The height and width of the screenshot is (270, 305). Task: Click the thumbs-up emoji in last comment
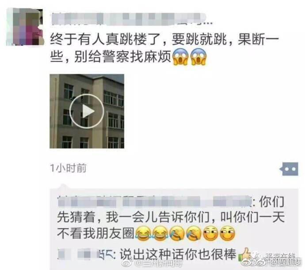(245, 255)
